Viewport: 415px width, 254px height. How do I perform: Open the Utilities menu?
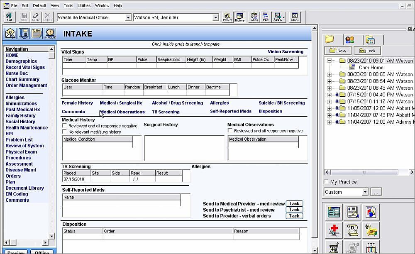84,5
